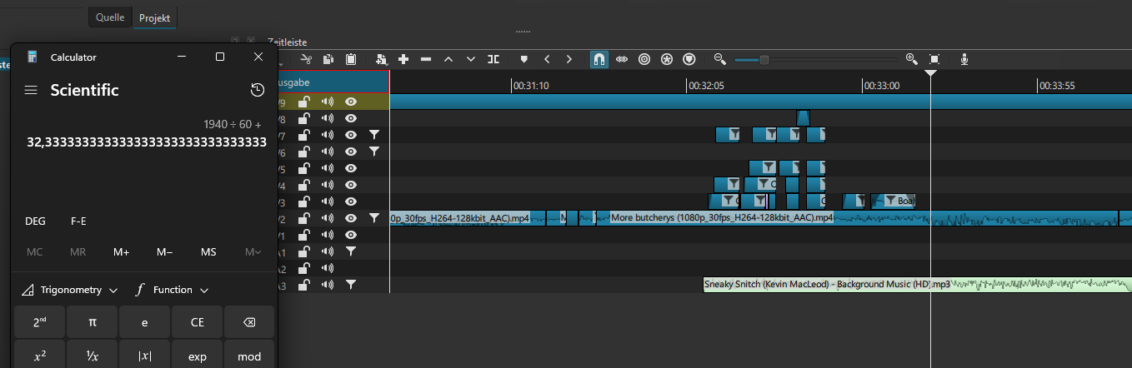Open the add-file dropdown icon beside Append
The height and width of the screenshot is (368, 1132).
coord(381,59)
